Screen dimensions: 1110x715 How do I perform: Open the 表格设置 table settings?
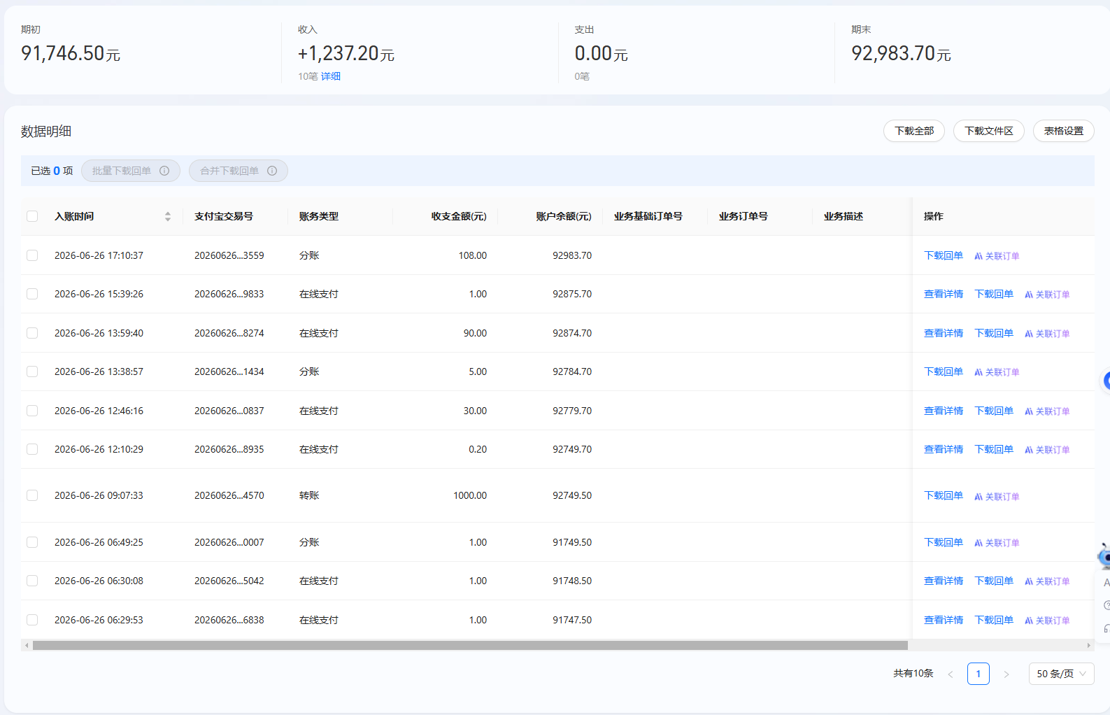[1063, 131]
